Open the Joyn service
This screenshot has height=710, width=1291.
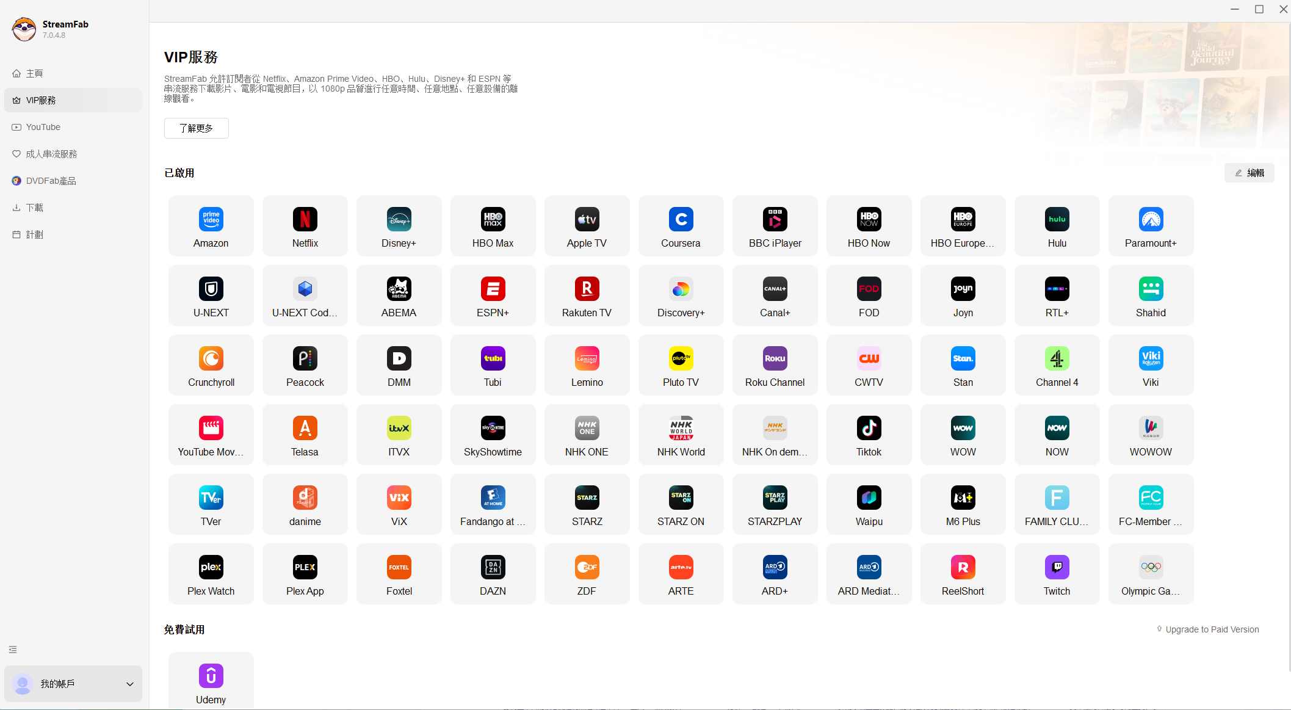tap(963, 295)
